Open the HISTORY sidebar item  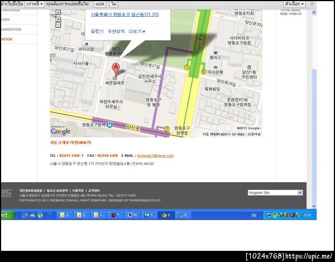6,20
